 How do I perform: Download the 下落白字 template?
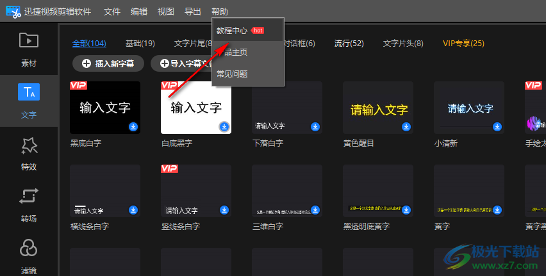coord(315,127)
